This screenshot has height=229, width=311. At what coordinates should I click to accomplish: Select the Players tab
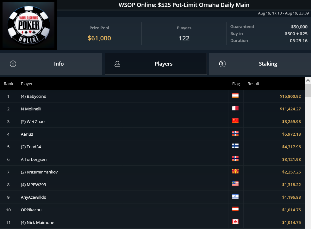[156, 64]
